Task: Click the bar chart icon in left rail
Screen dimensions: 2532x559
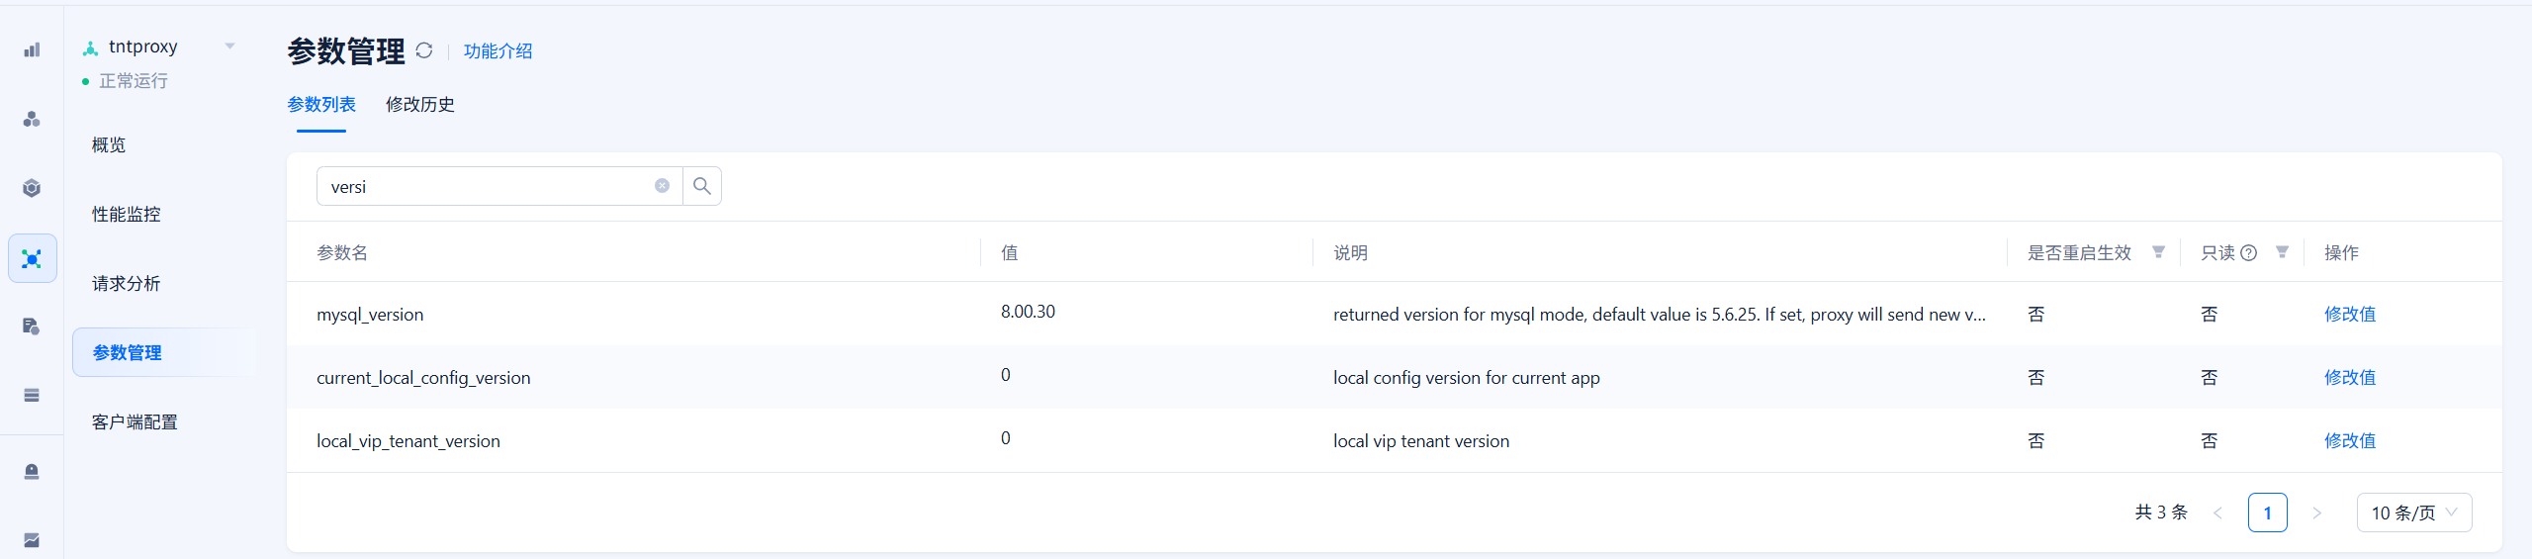Action: [x=32, y=50]
